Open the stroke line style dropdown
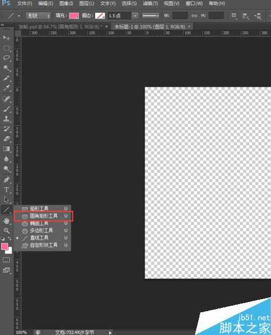271x335 pixels. click(x=151, y=16)
